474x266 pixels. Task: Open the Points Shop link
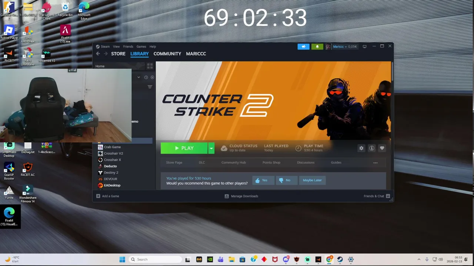pyautogui.click(x=271, y=163)
